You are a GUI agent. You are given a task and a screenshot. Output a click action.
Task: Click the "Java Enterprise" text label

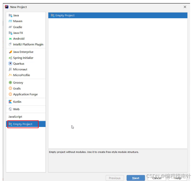coord(23,52)
